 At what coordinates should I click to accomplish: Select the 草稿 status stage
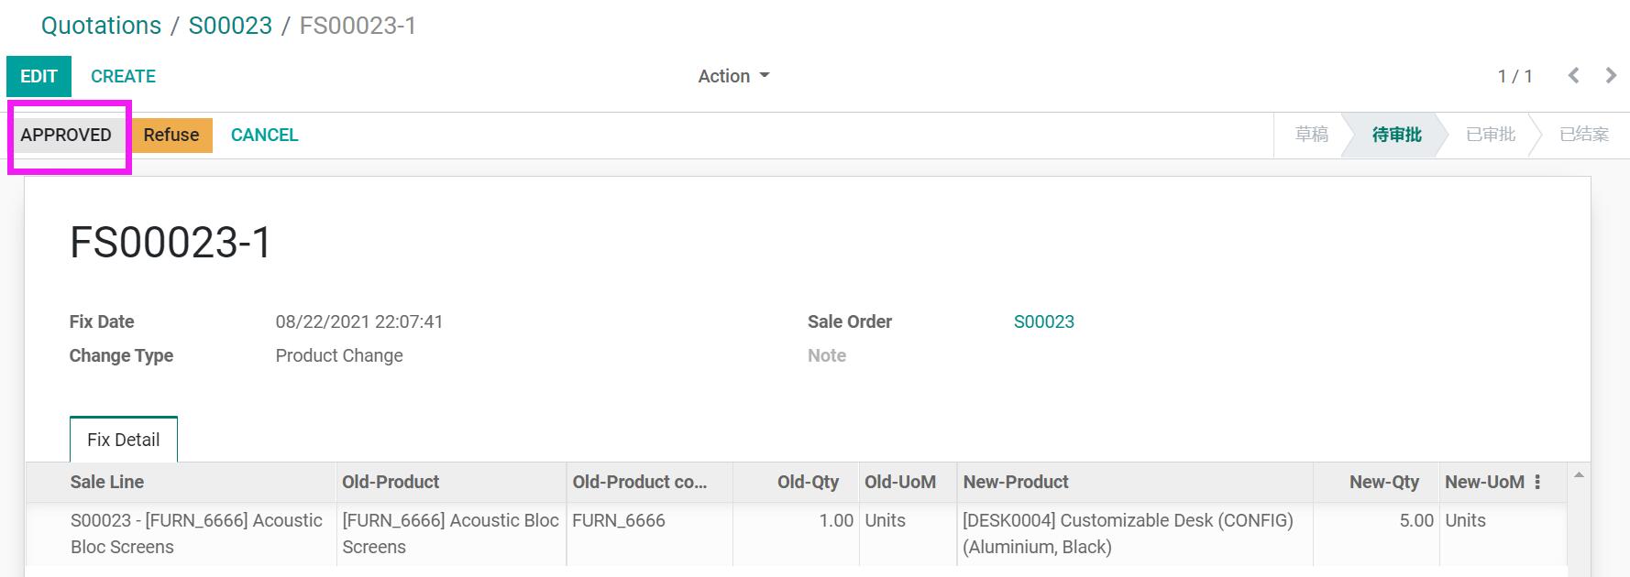pyautogui.click(x=1311, y=135)
